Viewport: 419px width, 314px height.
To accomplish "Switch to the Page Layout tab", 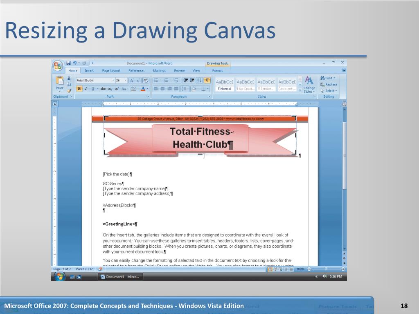I will 111,70.
